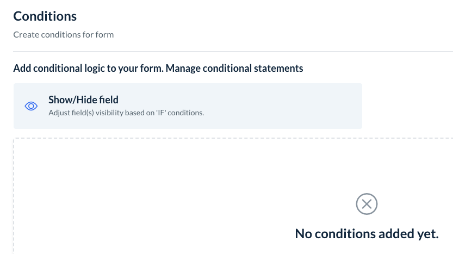Click "Add conditional logic to your form" text
The image size is (453, 254).
(x=88, y=69)
